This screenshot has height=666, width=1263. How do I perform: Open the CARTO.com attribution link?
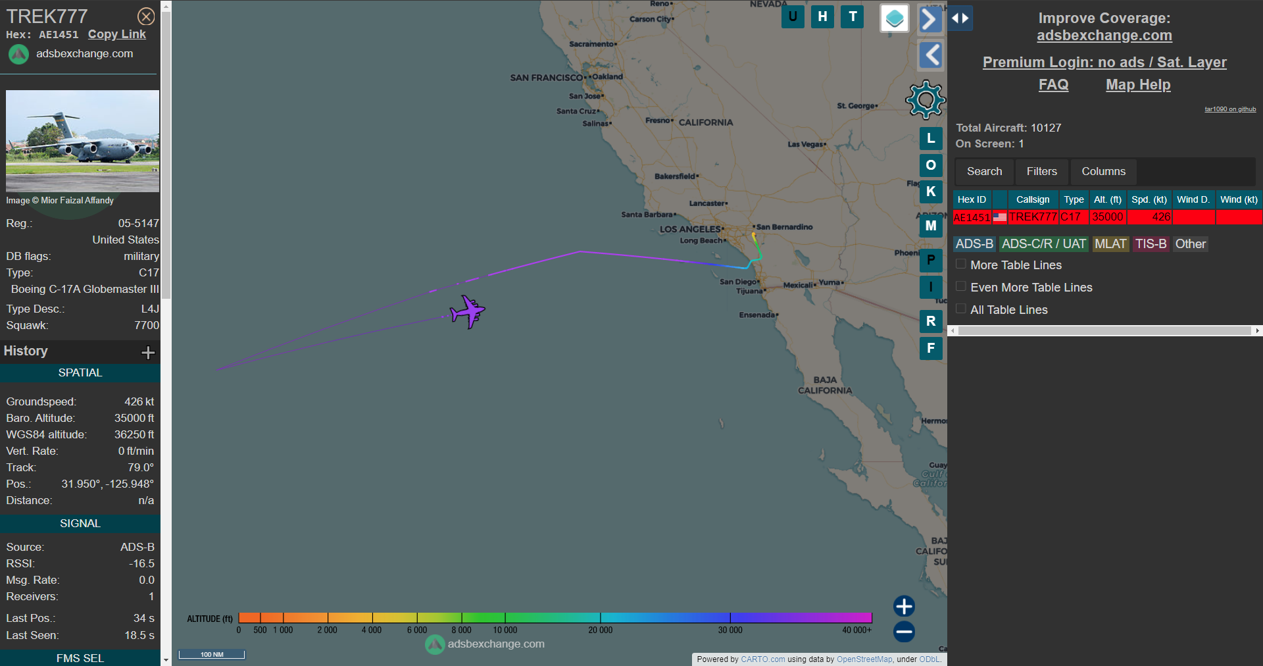click(762, 659)
